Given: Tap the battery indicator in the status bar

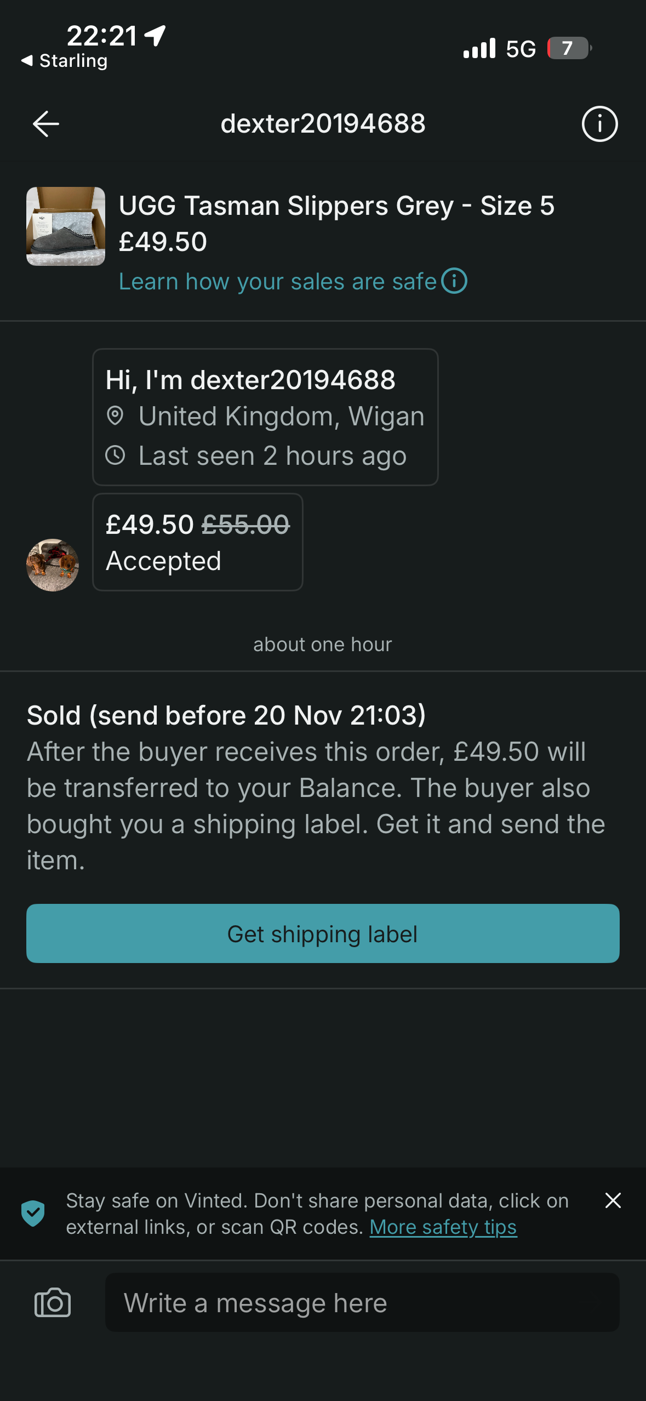Looking at the screenshot, I should pyautogui.click(x=569, y=48).
